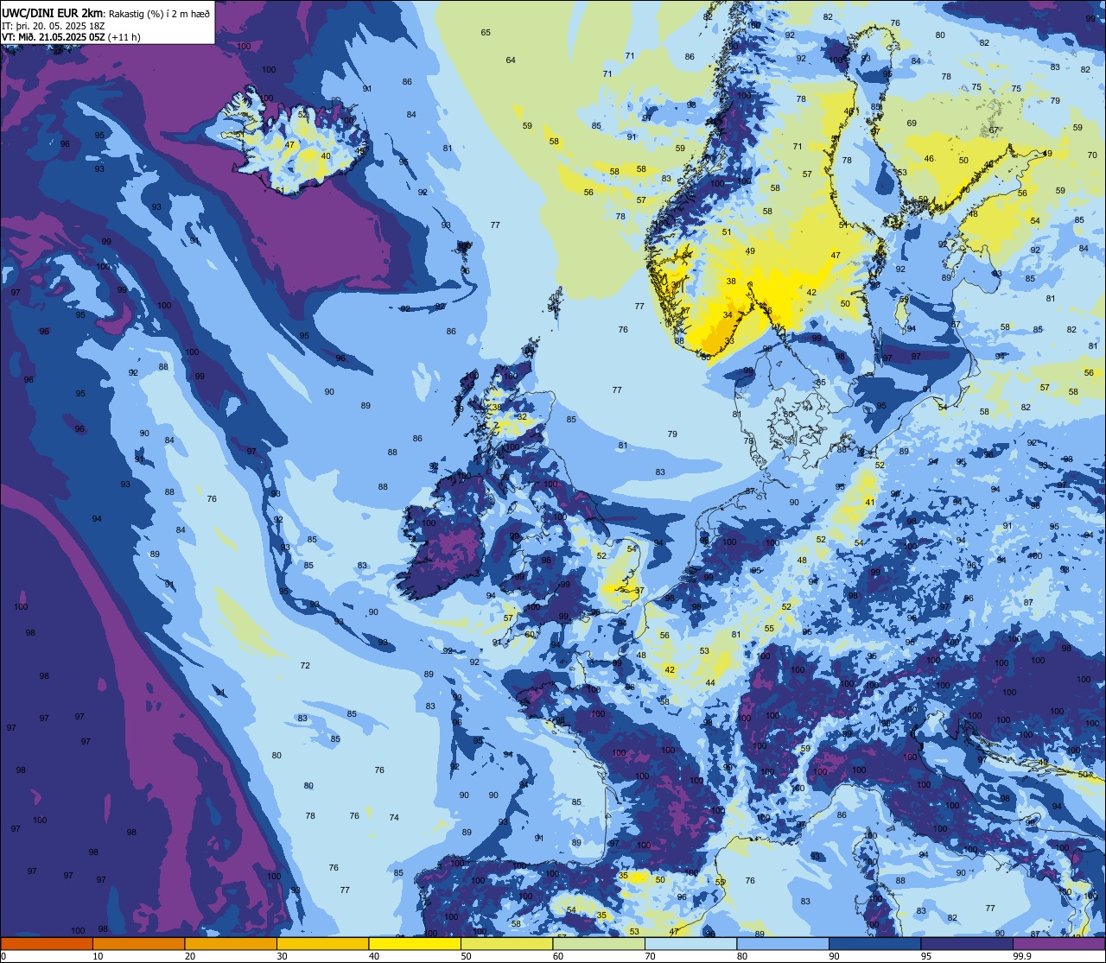1106x963 pixels.
Task: Click the 'Rakastig (%) í 2 m hæð' label
Action: [159, 13]
